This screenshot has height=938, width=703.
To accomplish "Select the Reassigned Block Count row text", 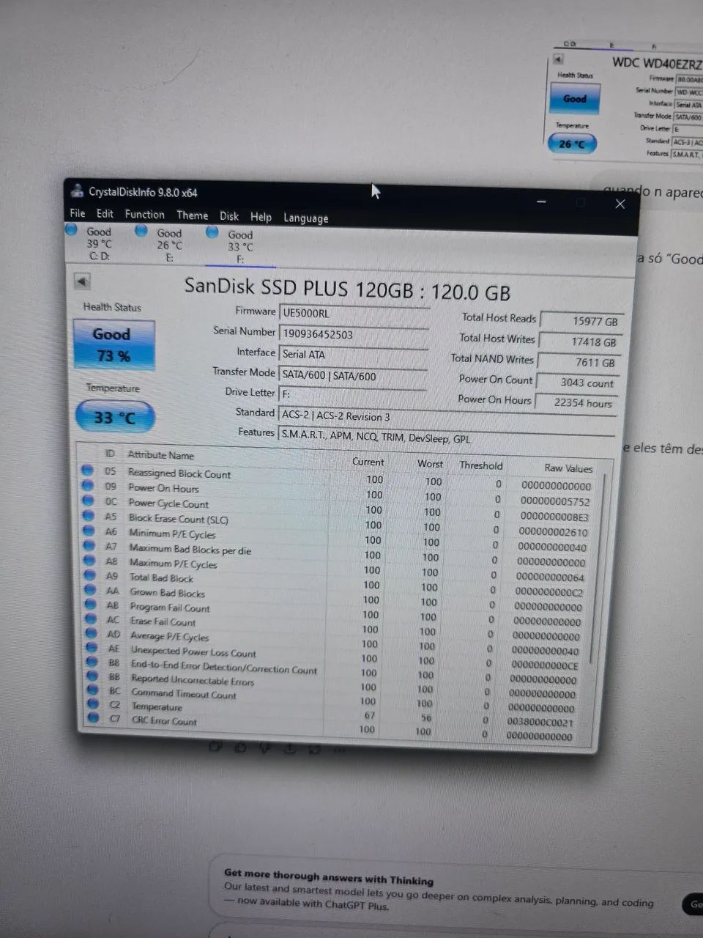I will tap(179, 473).
